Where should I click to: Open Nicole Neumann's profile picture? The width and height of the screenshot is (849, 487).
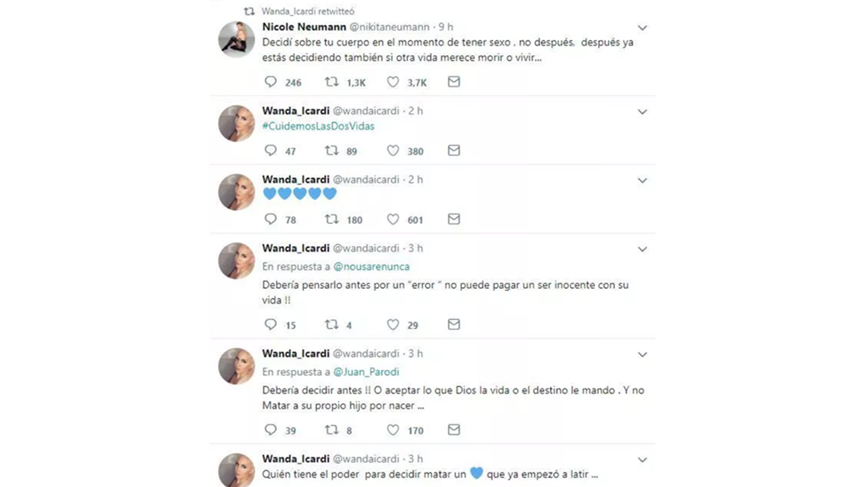pyautogui.click(x=236, y=39)
